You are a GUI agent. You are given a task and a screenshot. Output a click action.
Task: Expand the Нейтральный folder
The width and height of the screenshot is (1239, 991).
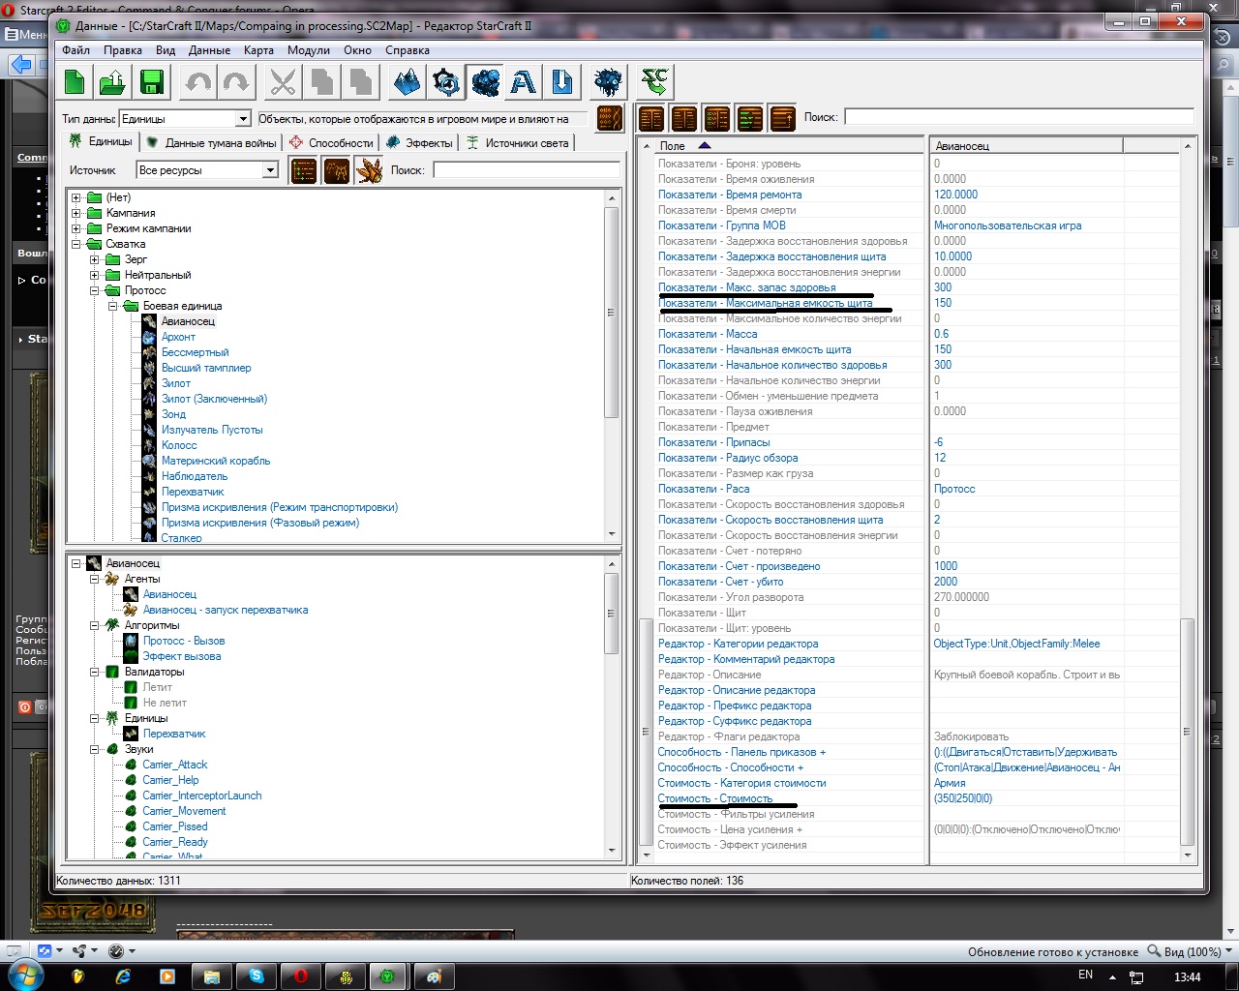(x=94, y=275)
